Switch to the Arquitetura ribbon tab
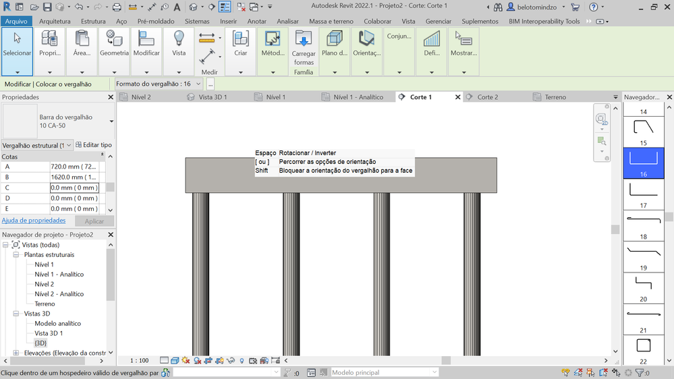Image resolution: width=674 pixels, height=379 pixels. (x=55, y=21)
